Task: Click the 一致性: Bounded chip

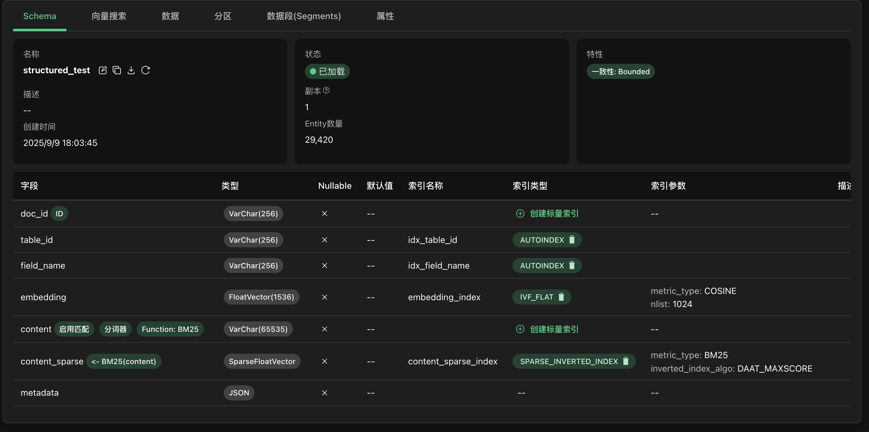Action: click(620, 71)
